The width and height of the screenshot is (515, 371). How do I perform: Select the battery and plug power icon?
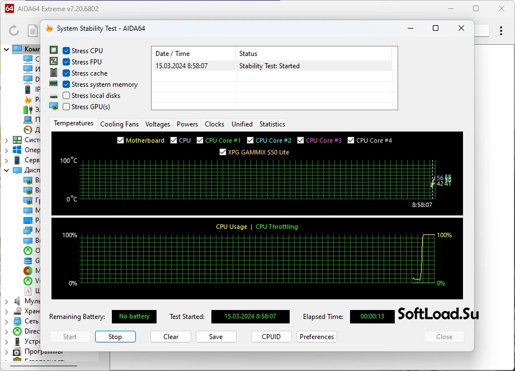pos(28,110)
